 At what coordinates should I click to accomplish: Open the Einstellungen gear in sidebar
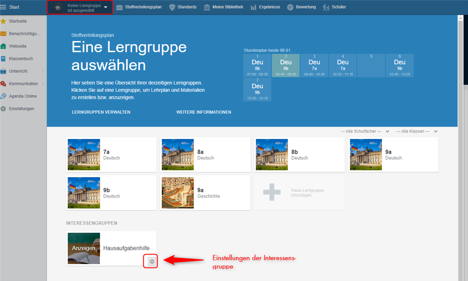coord(3,109)
